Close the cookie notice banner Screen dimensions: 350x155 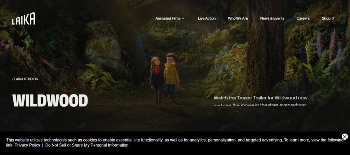pyautogui.click(x=345, y=137)
